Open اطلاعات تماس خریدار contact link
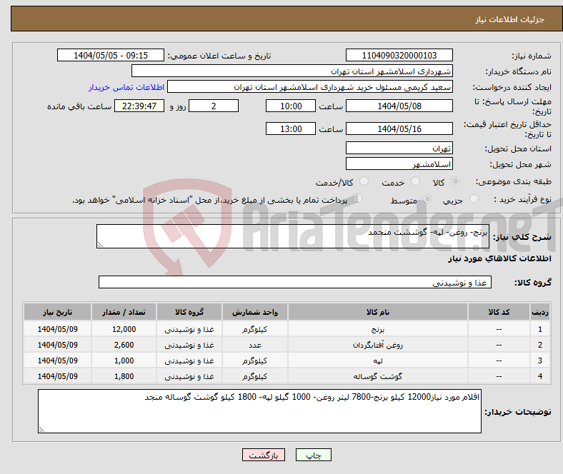563x474 pixels. (x=126, y=87)
